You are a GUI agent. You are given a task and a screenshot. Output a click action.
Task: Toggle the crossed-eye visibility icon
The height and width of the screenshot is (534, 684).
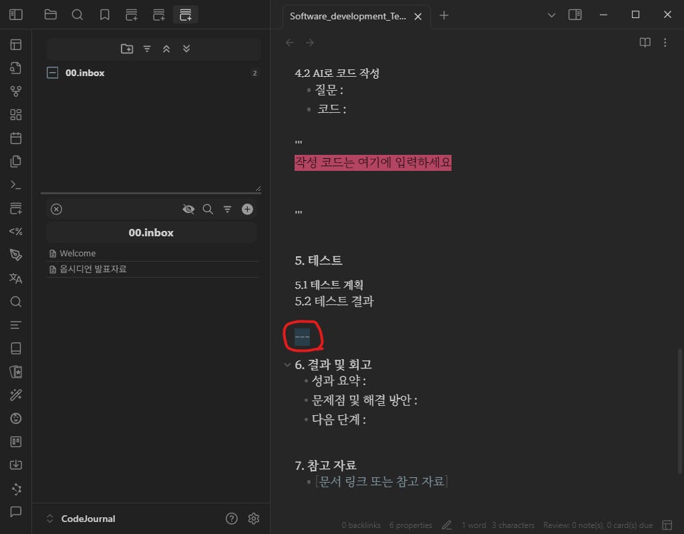click(188, 209)
